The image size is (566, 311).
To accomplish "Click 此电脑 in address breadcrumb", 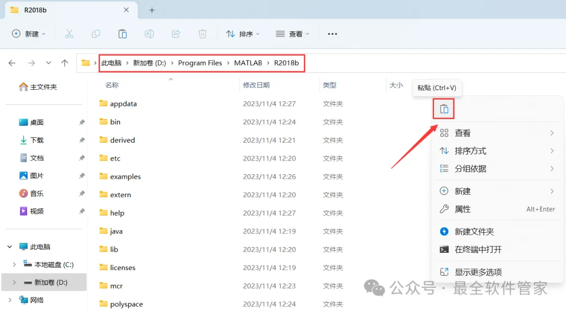I will point(111,63).
